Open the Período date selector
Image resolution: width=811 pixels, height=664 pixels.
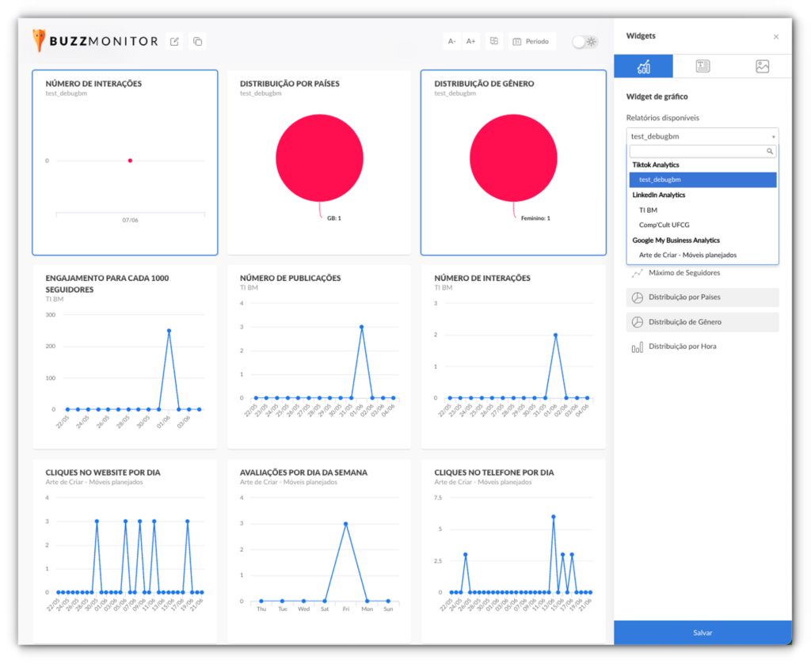(532, 41)
